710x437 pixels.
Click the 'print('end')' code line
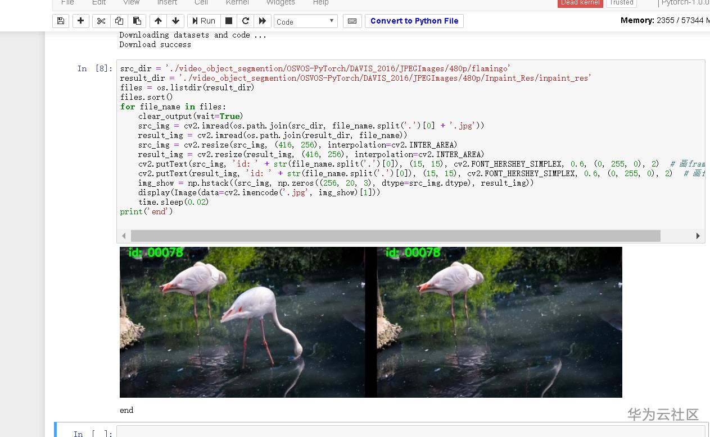tap(146, 211)
